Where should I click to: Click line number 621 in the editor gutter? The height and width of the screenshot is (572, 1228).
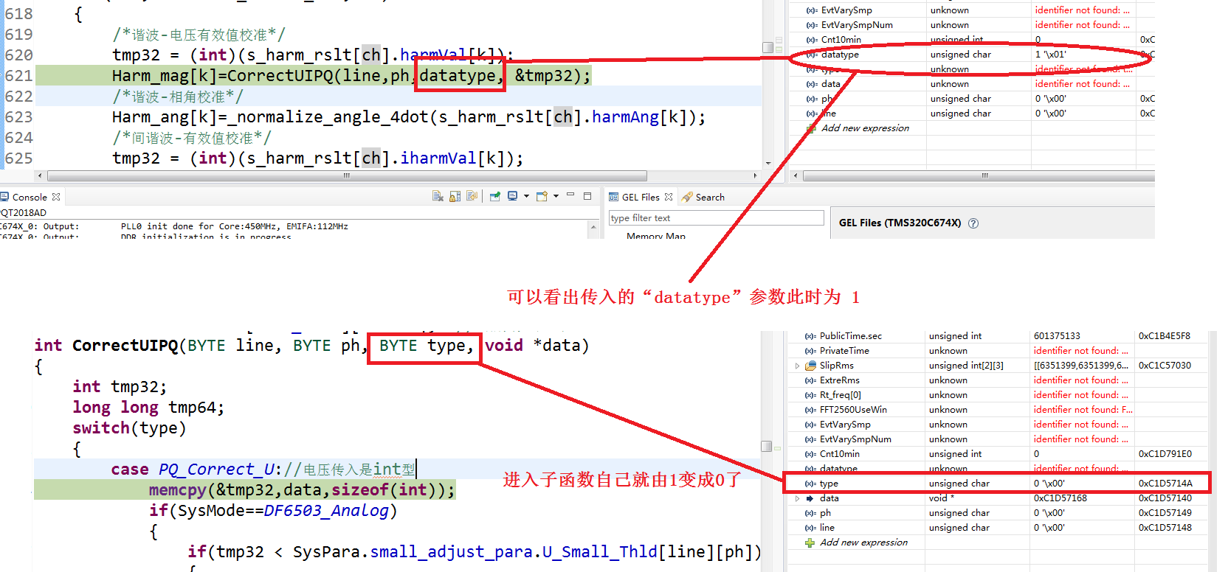18,76
